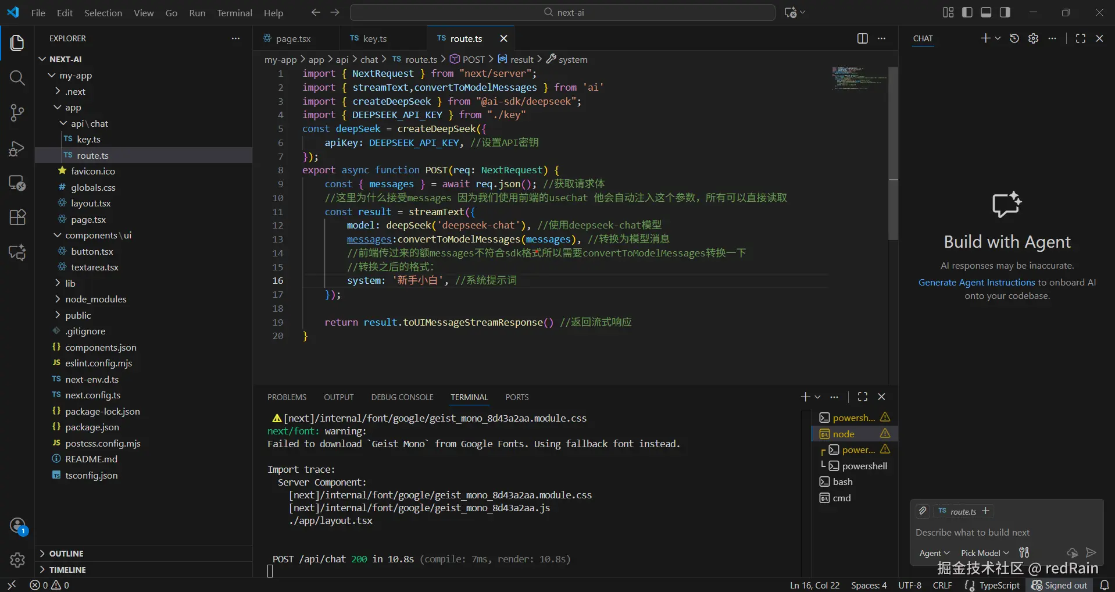The width and height of the screenshot is (1115, 592).
Task: Open the Search view in activity bar
Action: (x=17, y=78)
